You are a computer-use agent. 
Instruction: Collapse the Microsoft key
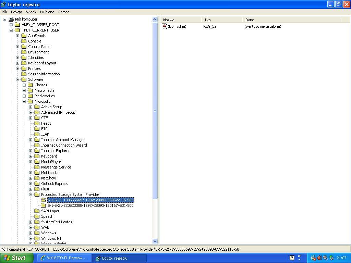pos(24,101)
